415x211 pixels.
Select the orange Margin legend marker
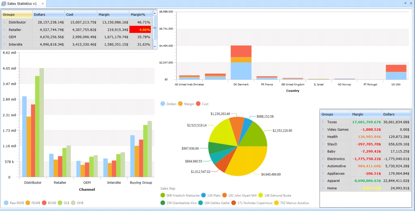pyautogui.click(x=181, y=104)
